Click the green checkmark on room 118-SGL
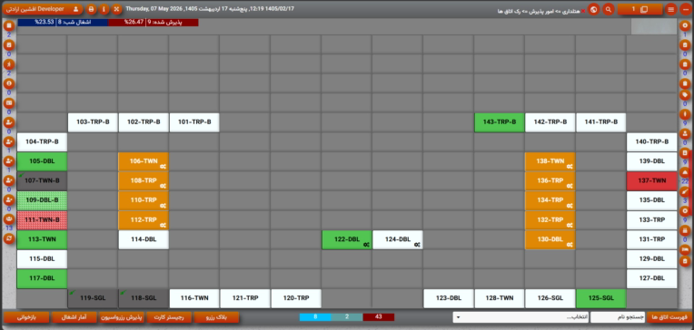 click(x=123, y=293)
